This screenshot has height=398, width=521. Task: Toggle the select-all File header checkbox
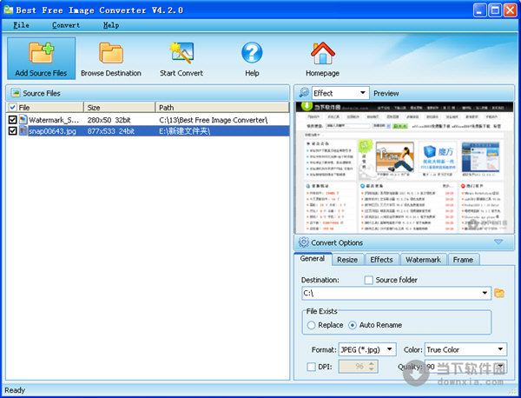pyautogui.click(x=13, y=107)
